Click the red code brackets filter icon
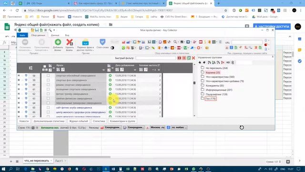 (x=179, y=58)
